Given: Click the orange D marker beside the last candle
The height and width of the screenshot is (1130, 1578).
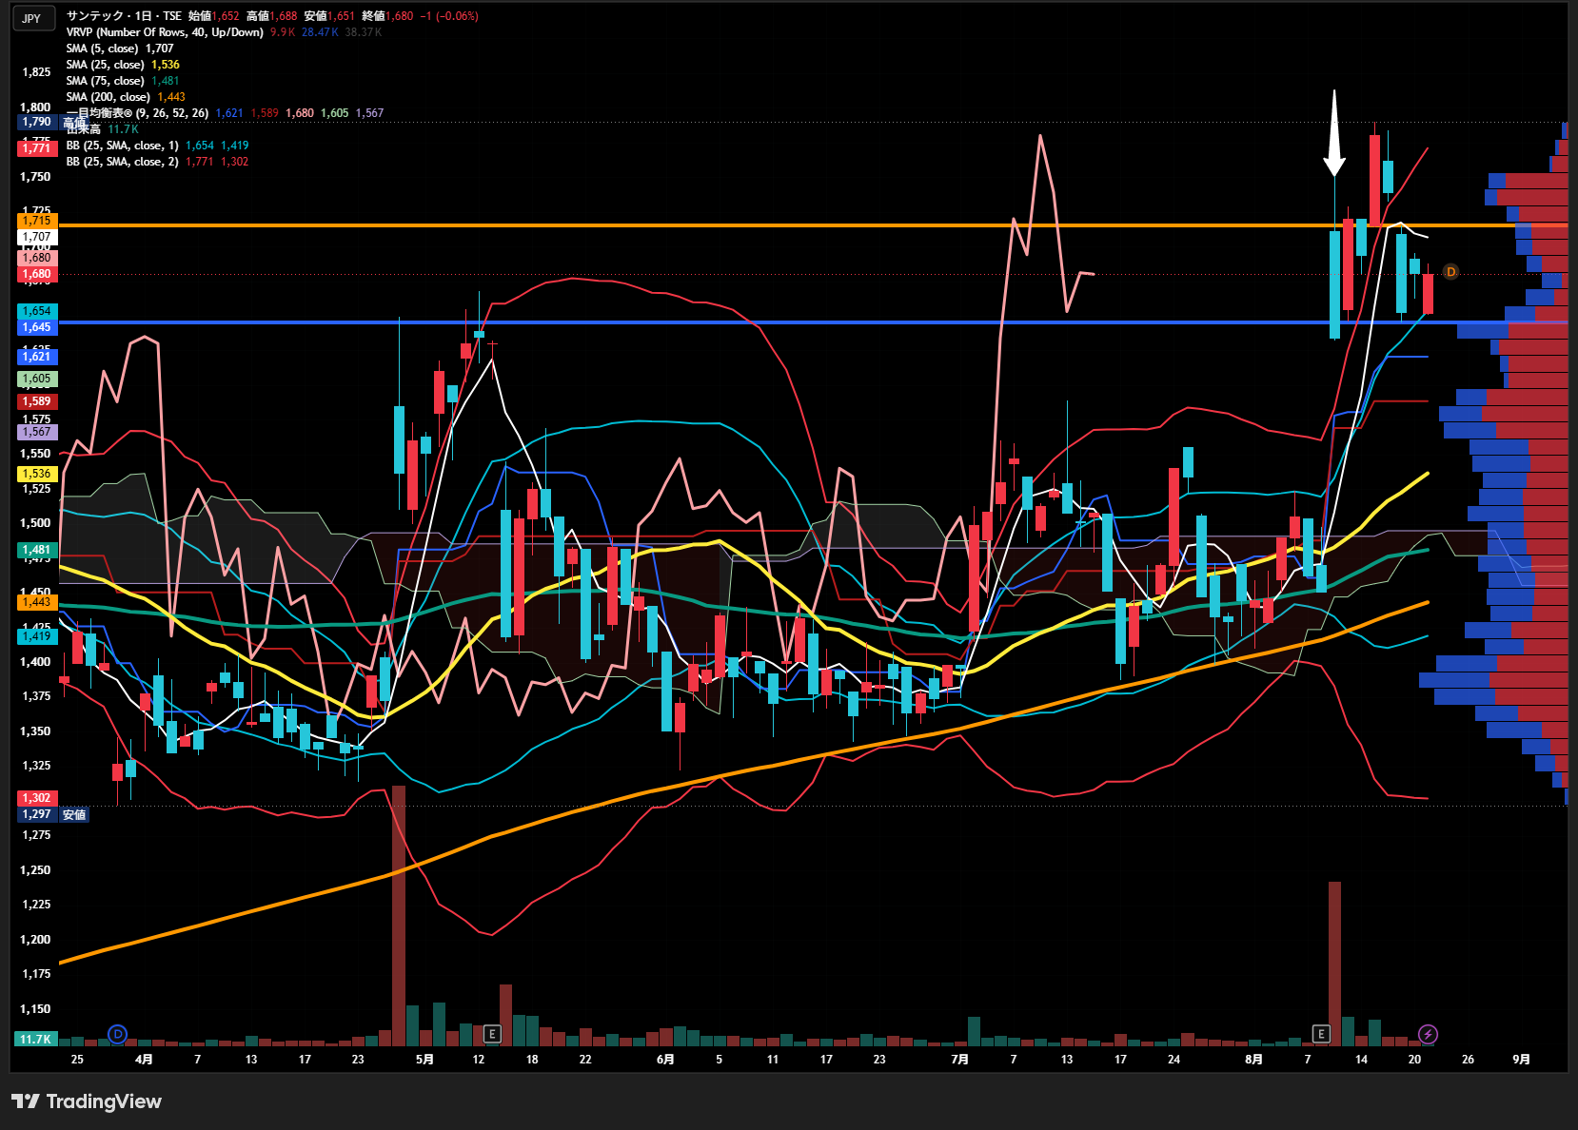Looking at the screenshot, I should click(1450, 272).
